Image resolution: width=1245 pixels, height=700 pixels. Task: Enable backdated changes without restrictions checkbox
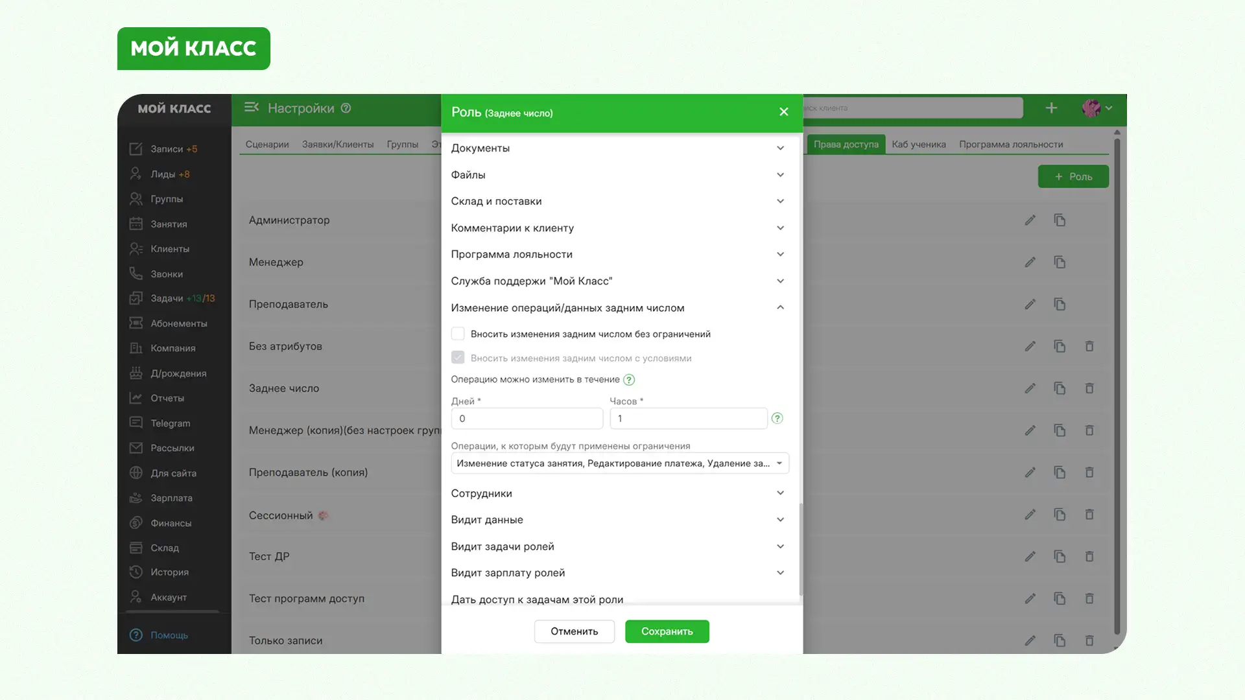click(x=458, y=334)
